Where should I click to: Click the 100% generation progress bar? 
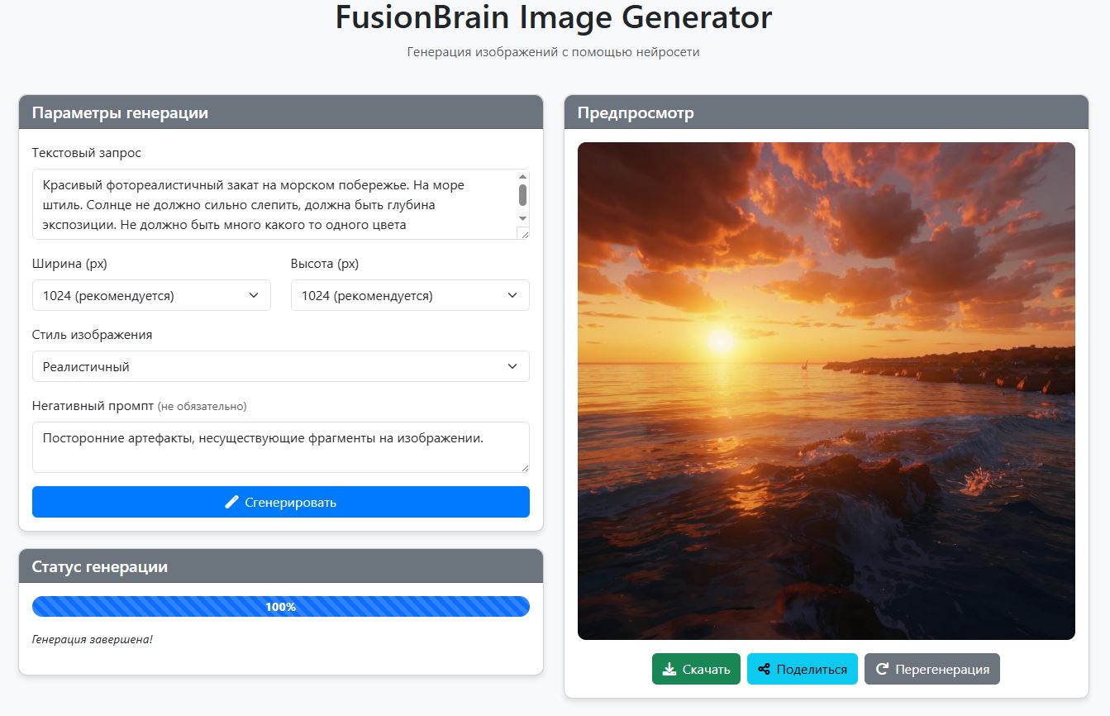(x=280, y=606)
